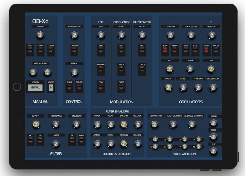Click voice 8 variation knob
Image resolution: width=245 pixels, height=176 pixels.
[x=199, y=147]
